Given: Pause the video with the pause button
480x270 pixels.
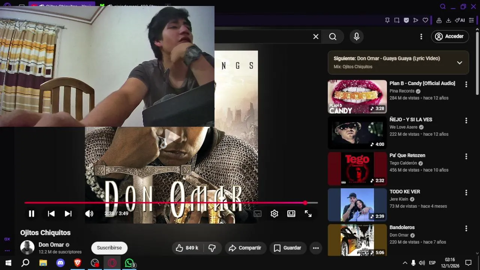Looking at the screenshot, I should pyautogui.click(x=31, y=214).
